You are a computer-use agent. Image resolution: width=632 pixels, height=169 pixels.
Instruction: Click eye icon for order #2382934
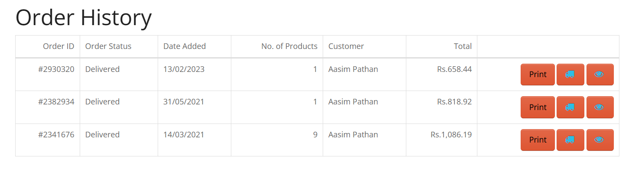[x=600, y=107]
